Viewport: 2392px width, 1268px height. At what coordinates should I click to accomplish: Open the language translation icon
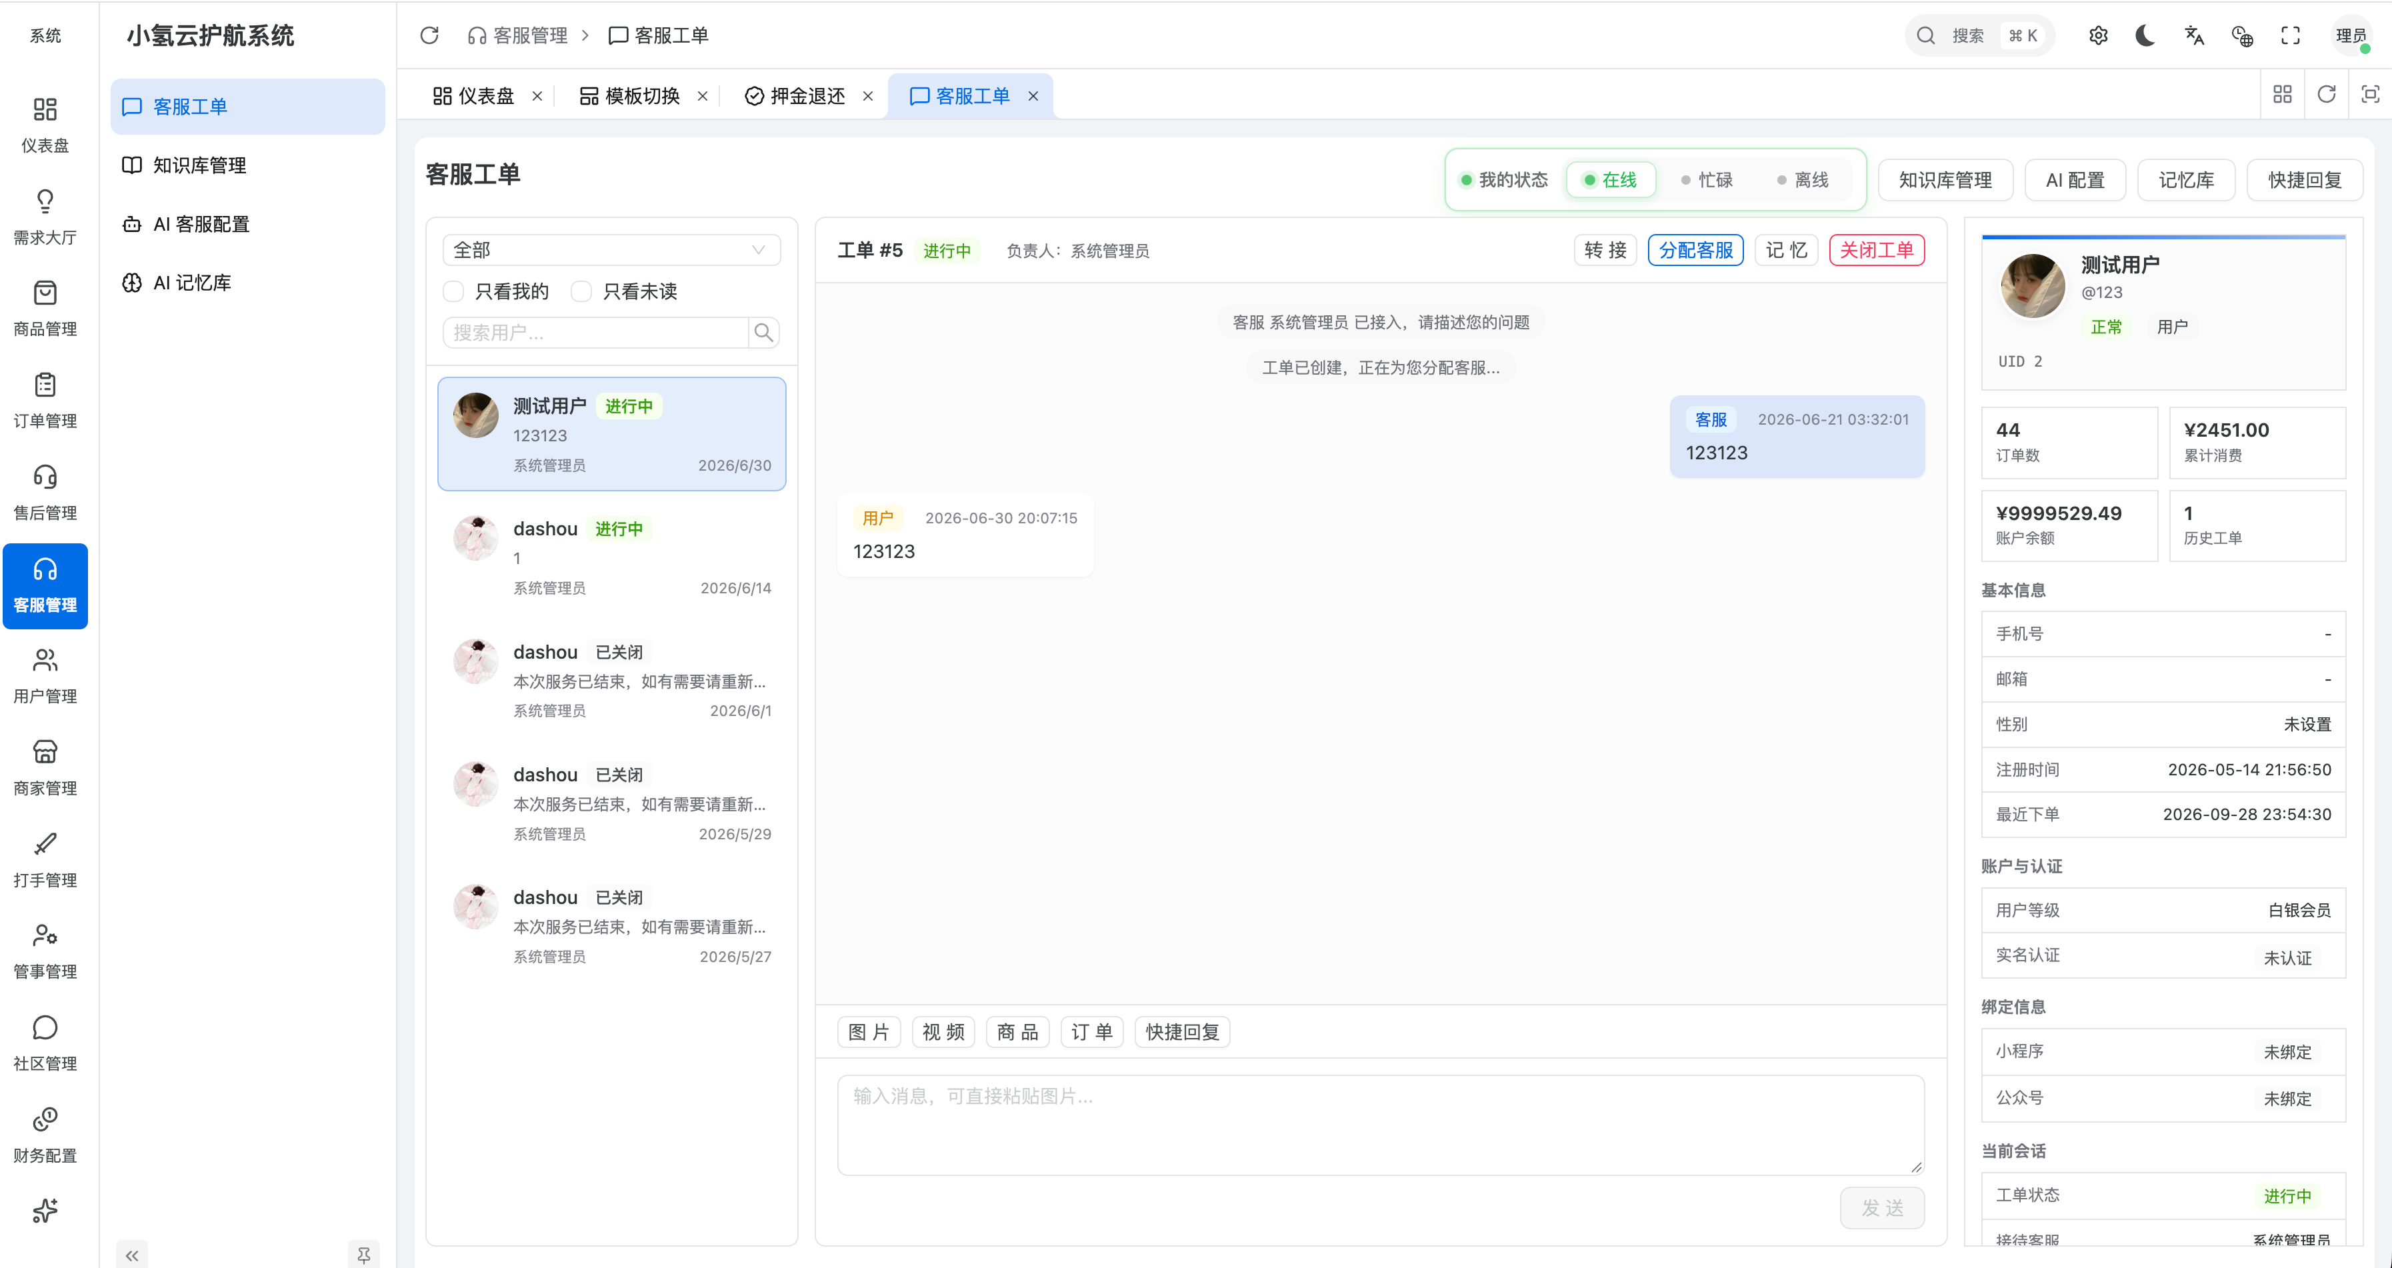[x=2194, y=35]
